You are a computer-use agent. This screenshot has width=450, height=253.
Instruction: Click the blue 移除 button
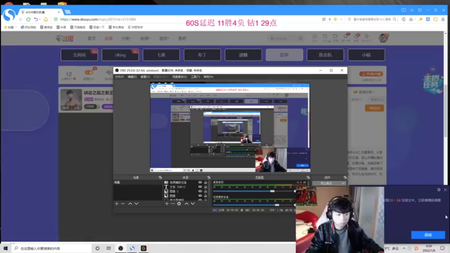click(428, 235)
